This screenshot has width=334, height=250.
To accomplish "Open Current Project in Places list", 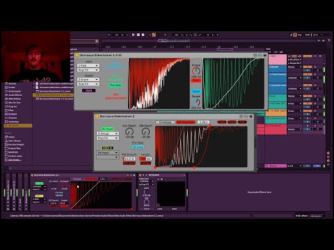I will (15, 144).
